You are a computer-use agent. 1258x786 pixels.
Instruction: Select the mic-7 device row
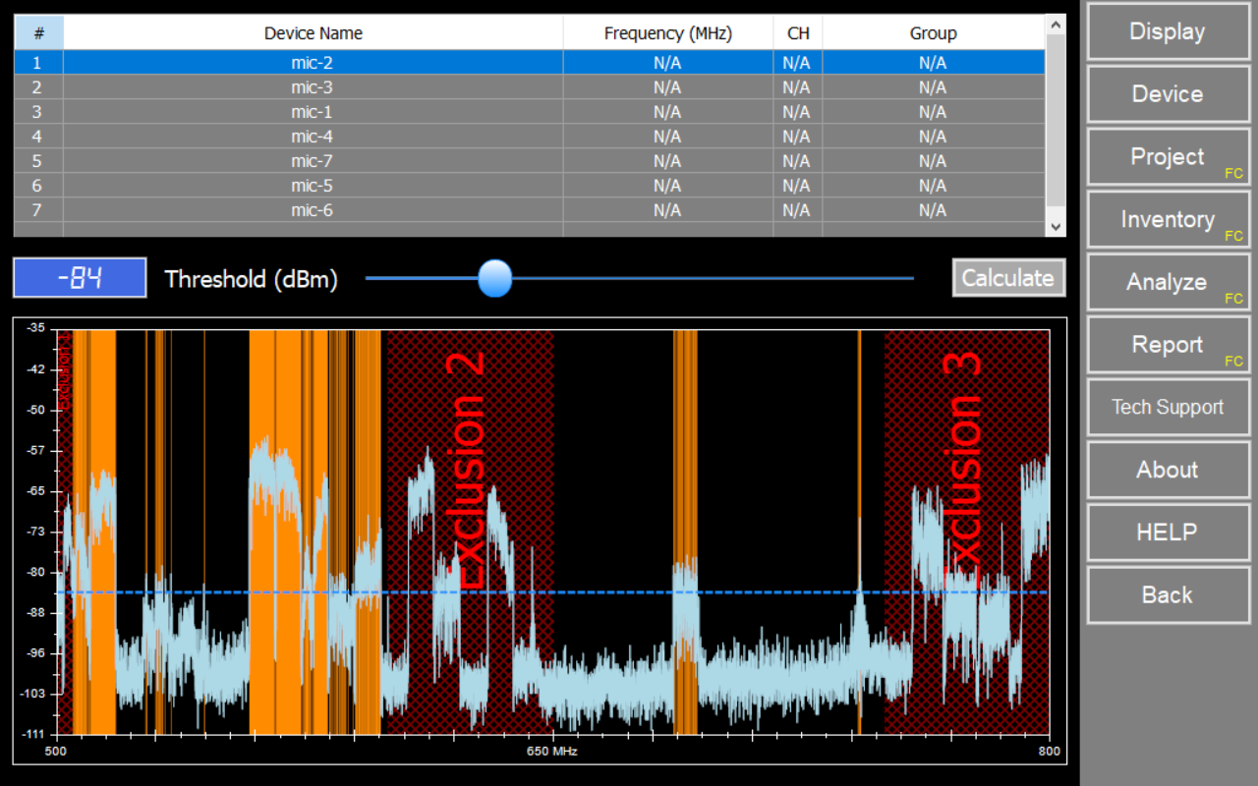coord(530,161)
